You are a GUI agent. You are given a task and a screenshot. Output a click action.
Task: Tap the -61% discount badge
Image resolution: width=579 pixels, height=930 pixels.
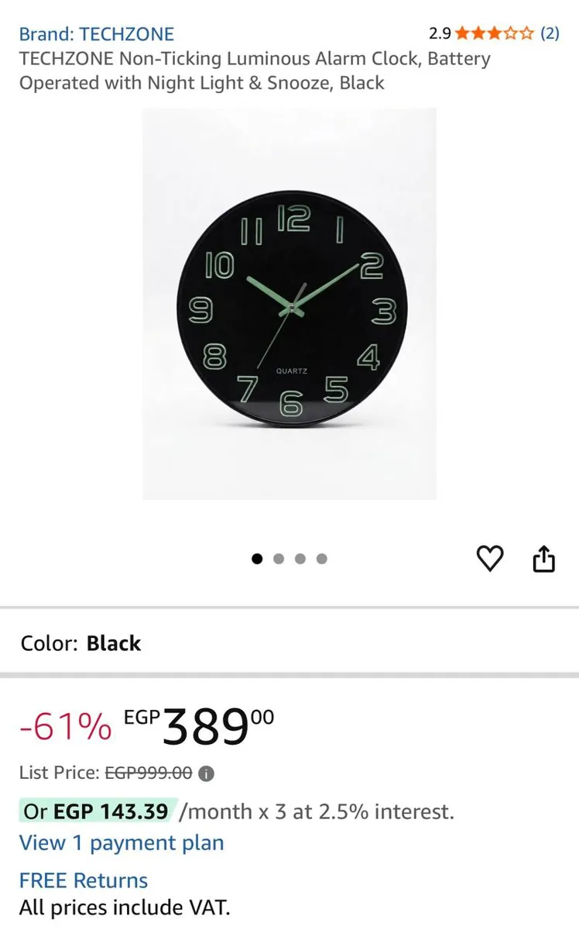66,727
